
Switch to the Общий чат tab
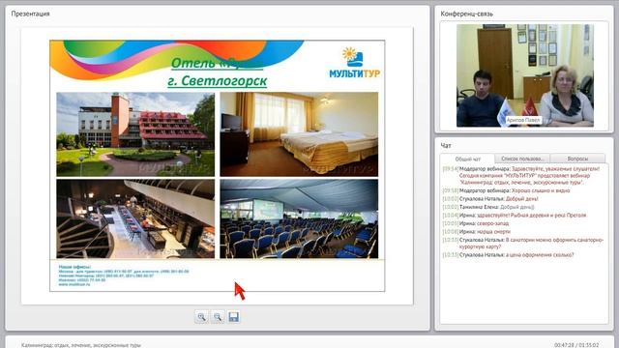pos(467,159)
